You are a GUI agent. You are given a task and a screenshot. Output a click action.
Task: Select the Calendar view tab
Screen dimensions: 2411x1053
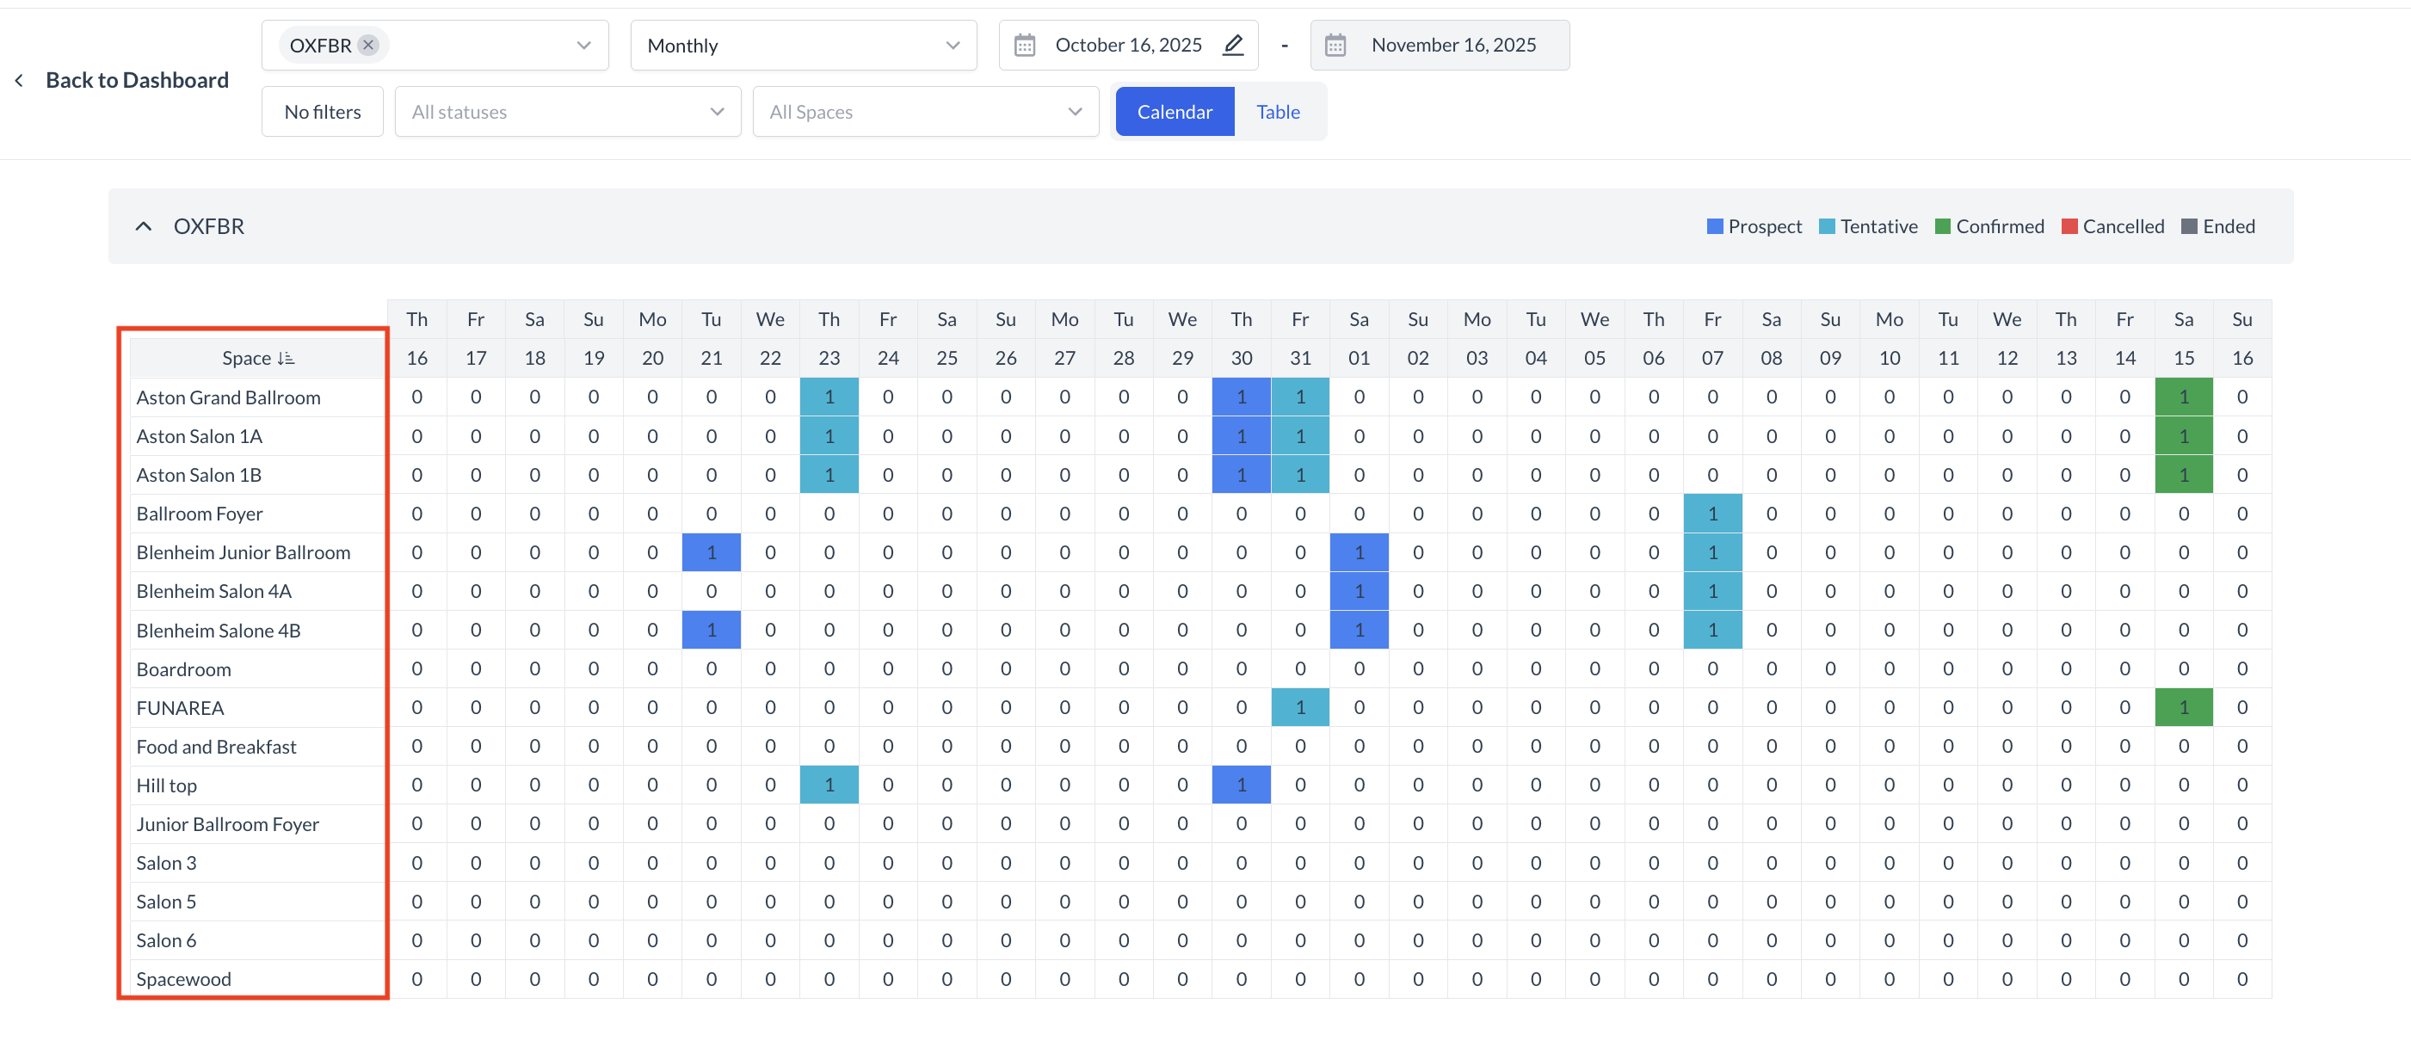[1174, 113]
